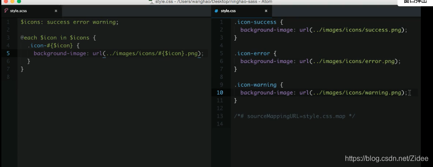This screenshot has width=433, height=167.
Task: Click line number 10 in style.css gutter
Action: [x=220, y=93]
